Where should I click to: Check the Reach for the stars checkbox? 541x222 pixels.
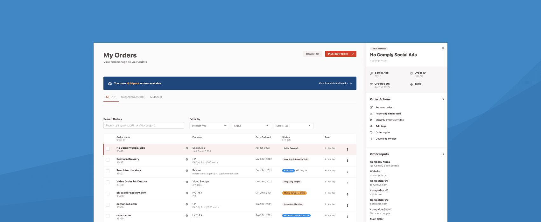(108, 171)
